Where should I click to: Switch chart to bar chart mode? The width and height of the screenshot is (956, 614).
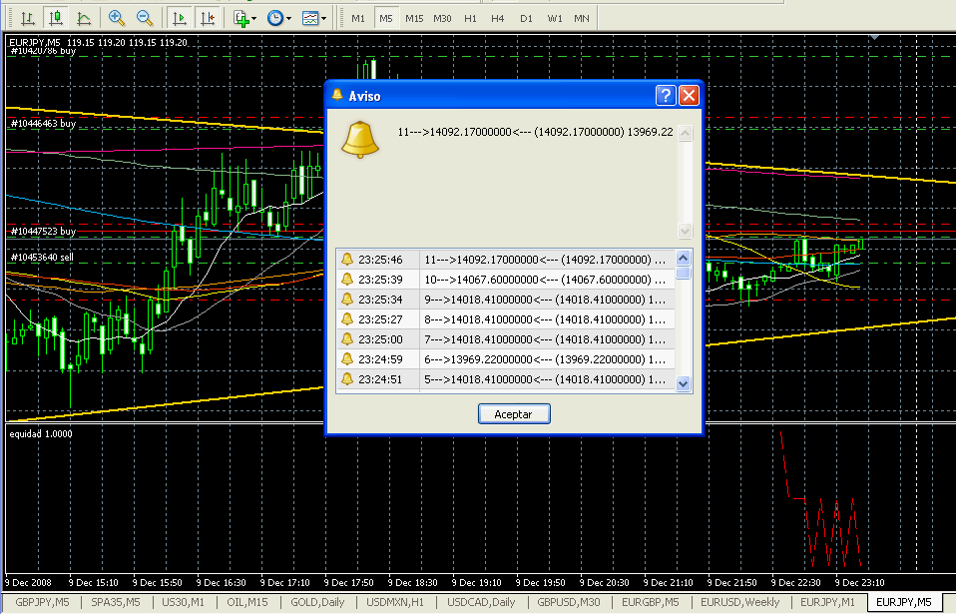pyautogui.click(x=27, y=18)
